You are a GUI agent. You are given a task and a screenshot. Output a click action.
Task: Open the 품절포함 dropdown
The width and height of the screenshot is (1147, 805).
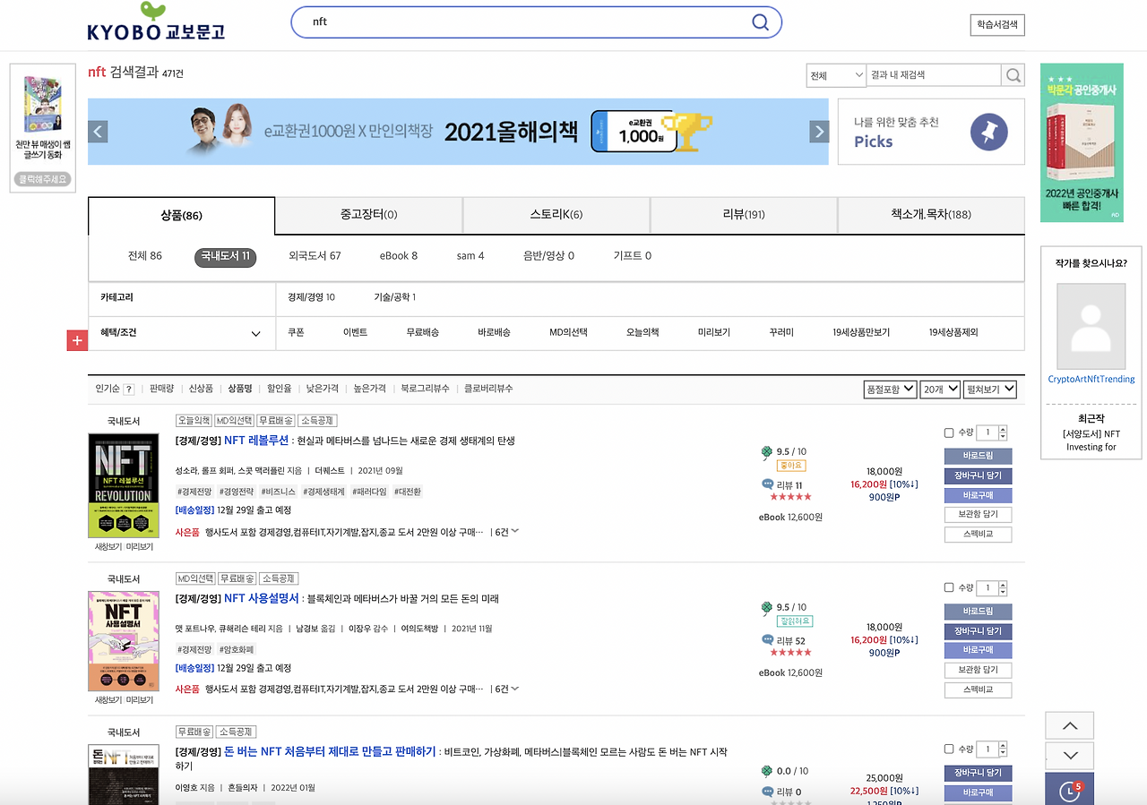click(890, 390)
